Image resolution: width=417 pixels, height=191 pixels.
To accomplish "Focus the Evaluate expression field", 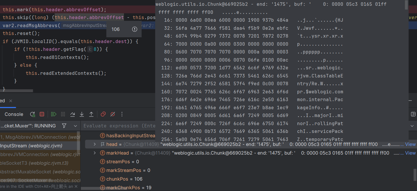I will tap(119, 126).
